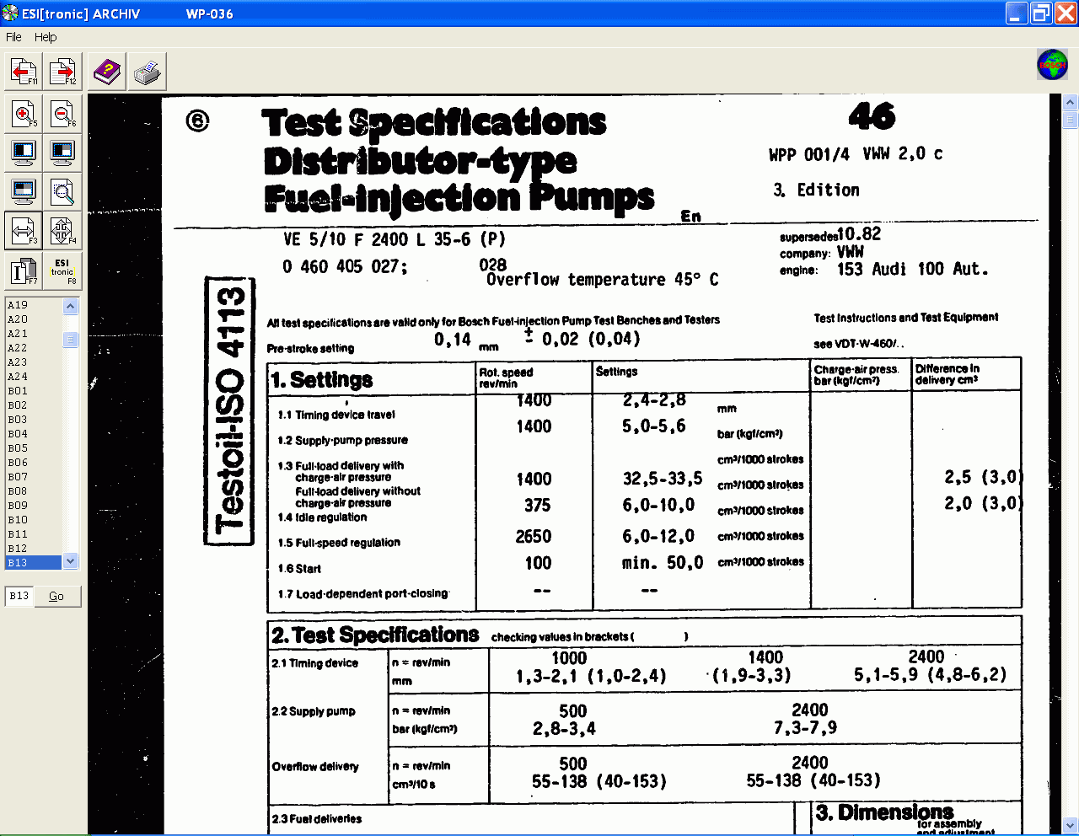Select page A19 in the list
1079x836 pixels.
point(34,305)
